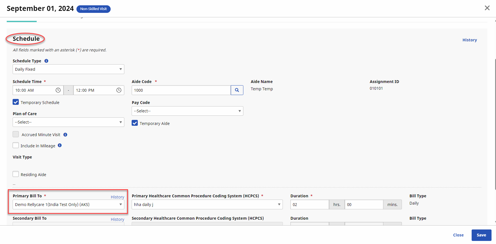Viewport: 496px width, 244px height.
Task: Open the Primary Bill To dropdown
Action: (x=68, y=205)
